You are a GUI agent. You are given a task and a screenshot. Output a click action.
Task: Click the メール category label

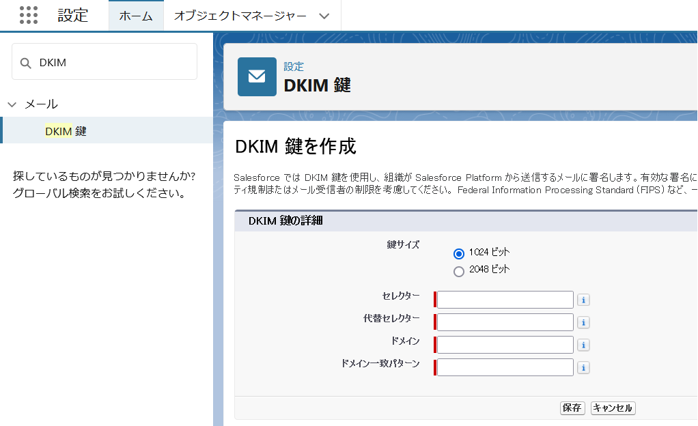pos(41,104)
